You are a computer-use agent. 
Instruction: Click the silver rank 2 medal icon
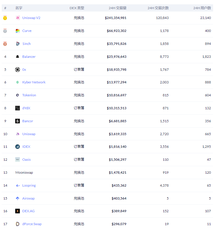tap(5, 31)
